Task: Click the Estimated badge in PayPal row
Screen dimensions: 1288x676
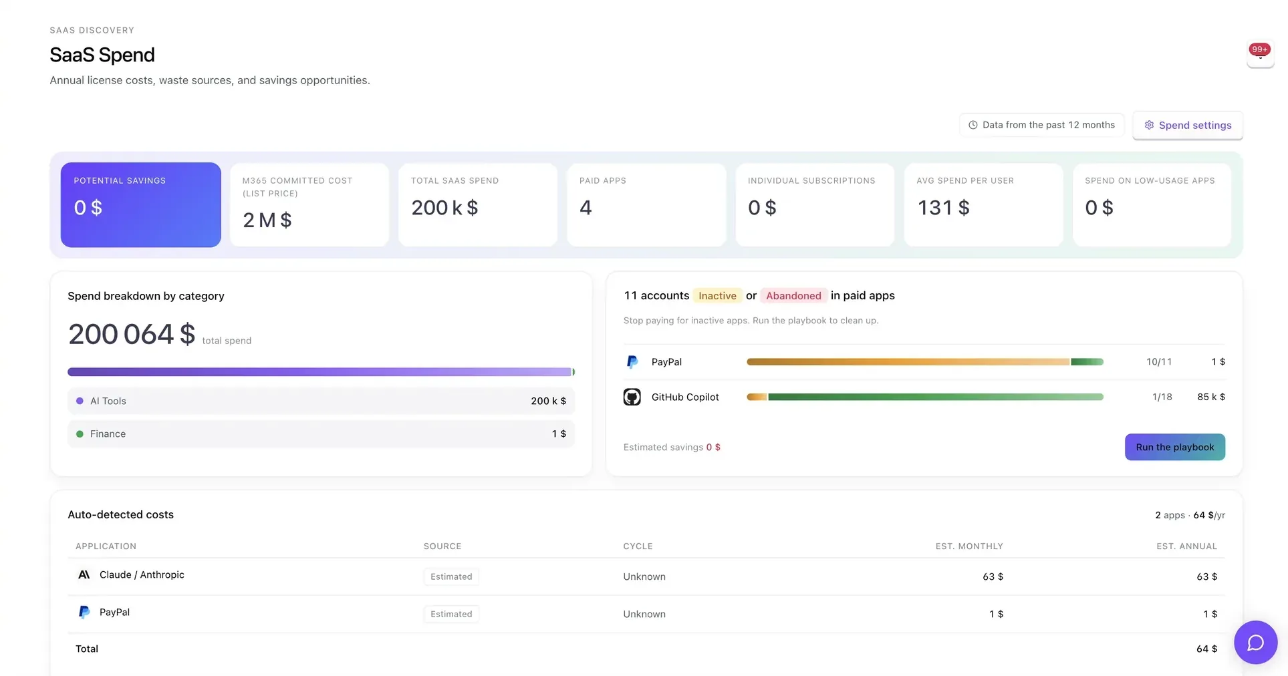Action: 451,614
